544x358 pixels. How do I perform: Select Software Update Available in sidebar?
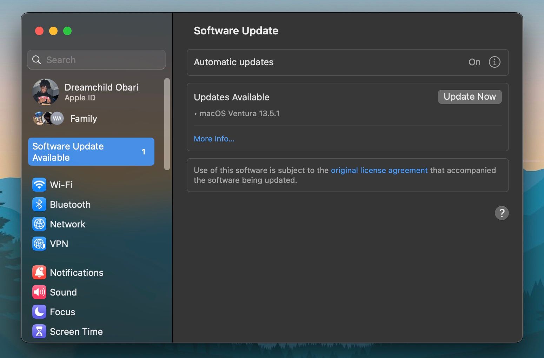pyautogui.click(x=91, y=152)
